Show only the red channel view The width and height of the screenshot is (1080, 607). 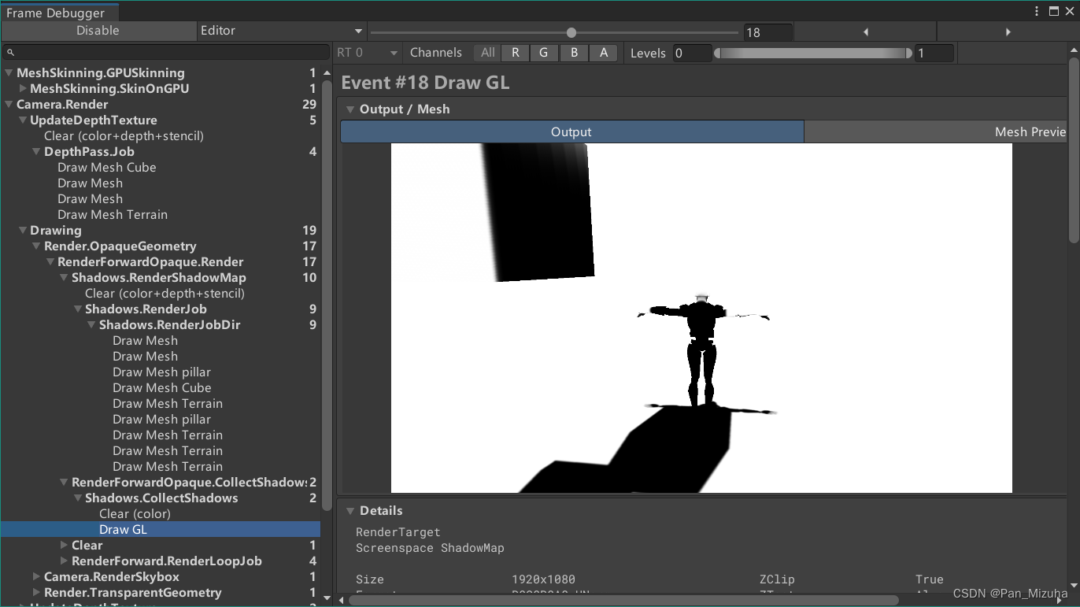(x=516, y=52)
